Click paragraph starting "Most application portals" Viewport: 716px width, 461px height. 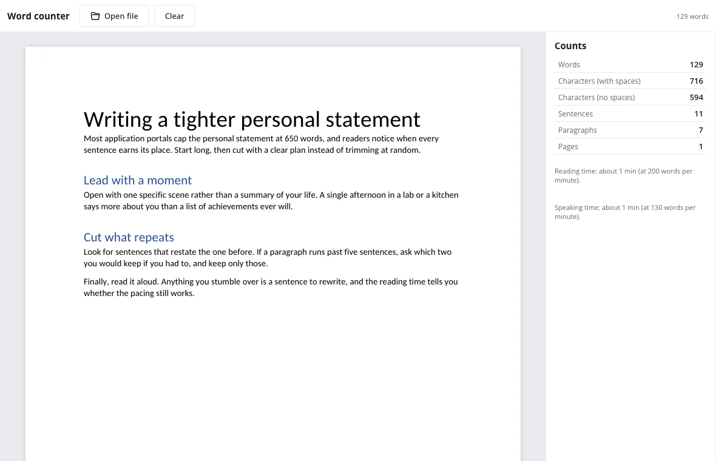[261, 144]
